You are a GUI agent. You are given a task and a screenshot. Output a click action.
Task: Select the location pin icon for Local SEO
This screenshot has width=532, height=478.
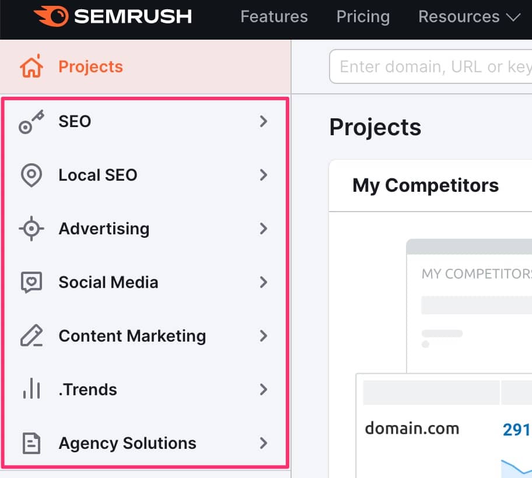pyautogui.click(x=31, y=175)
